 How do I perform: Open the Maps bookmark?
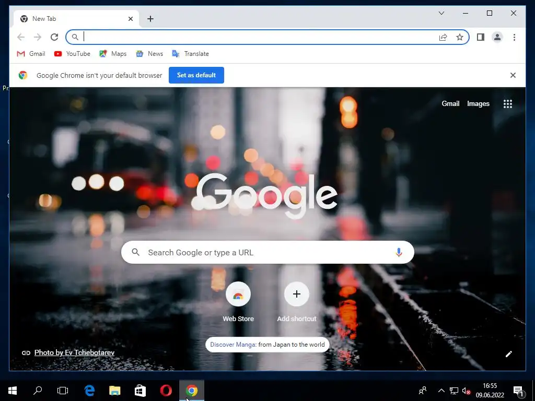pos(113,54)
